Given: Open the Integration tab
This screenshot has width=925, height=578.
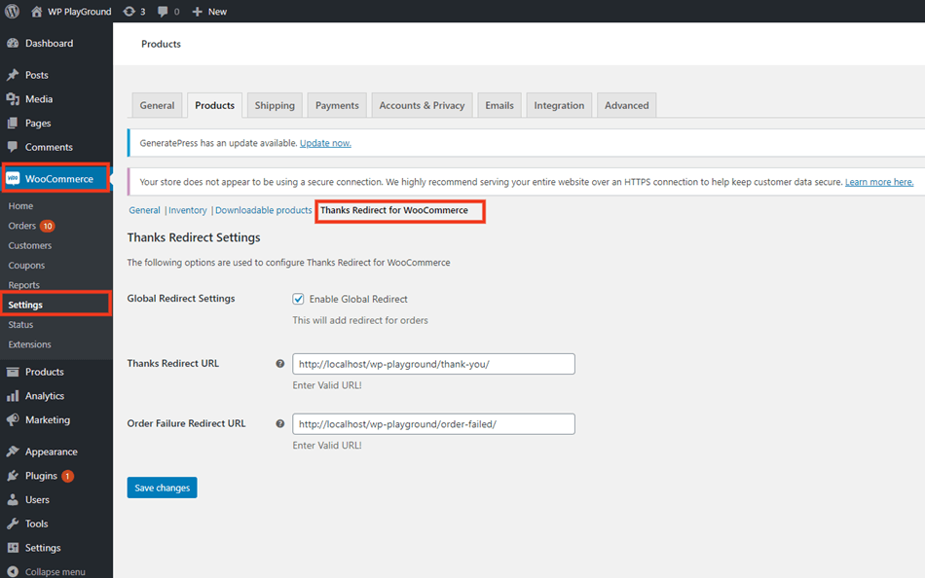Looking at the screenshot, I should (559, 105).
